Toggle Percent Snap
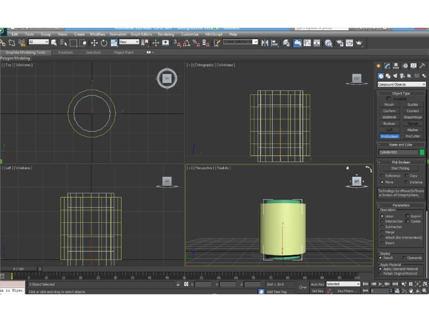 196,43
